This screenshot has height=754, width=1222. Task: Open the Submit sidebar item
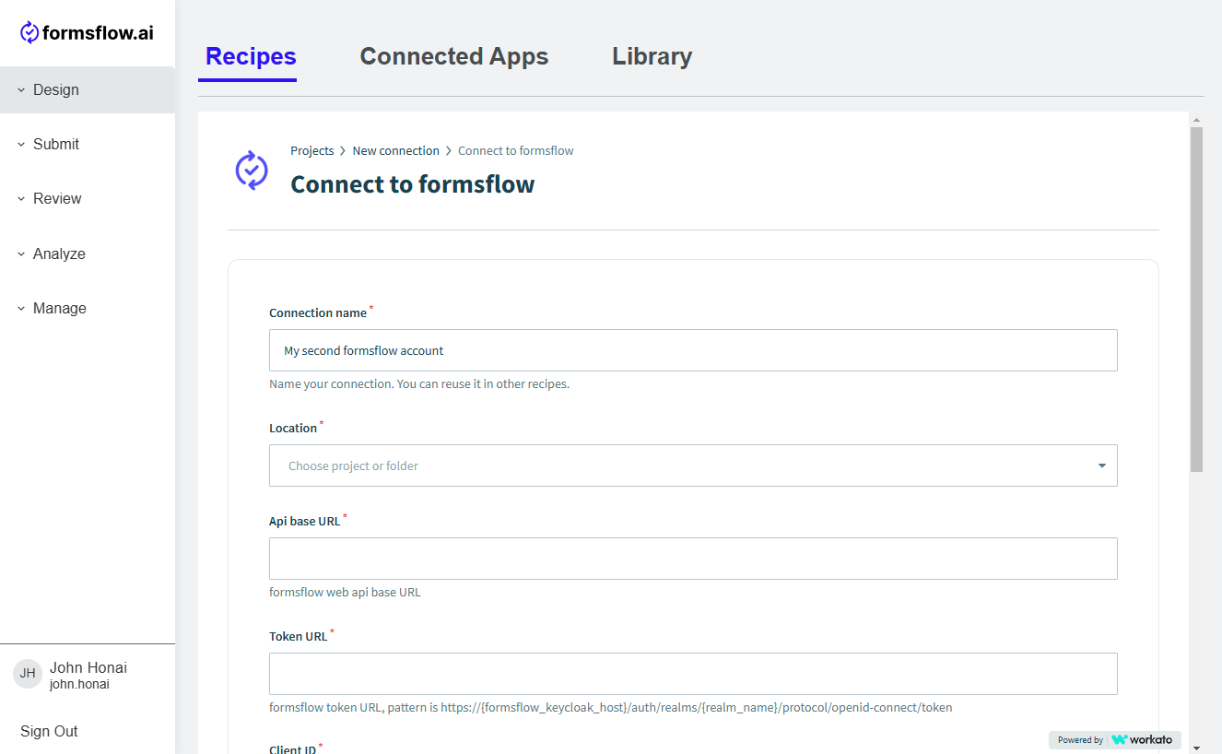coord(88,145)
